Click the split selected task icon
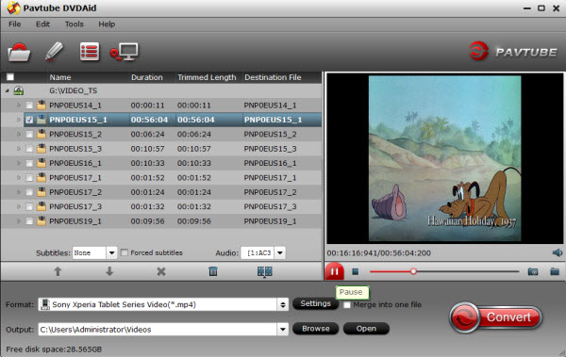566x357 pixels. (264, 271)
